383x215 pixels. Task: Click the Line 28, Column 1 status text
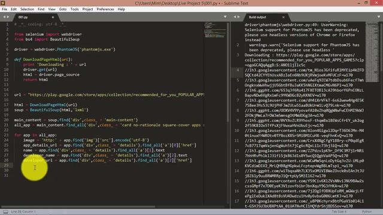tap(23, 212)
